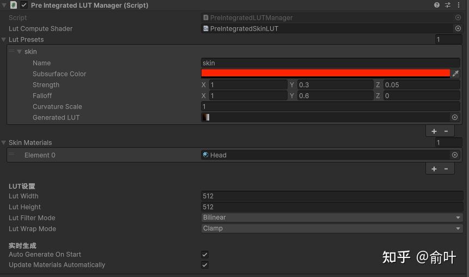Click the 'Falloff' label

(42, 96)
